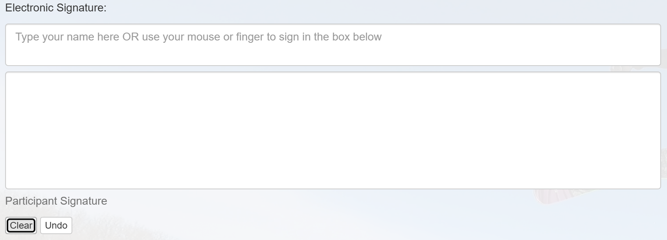
Task: Choose Clear to wipe the drawn signature
Action: click(21, 225)
